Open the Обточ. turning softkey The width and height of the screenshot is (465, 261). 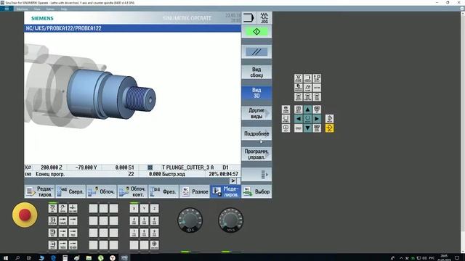102,191
